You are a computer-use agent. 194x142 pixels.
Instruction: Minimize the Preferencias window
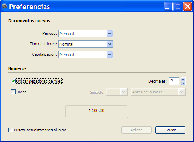pos(168,7)
